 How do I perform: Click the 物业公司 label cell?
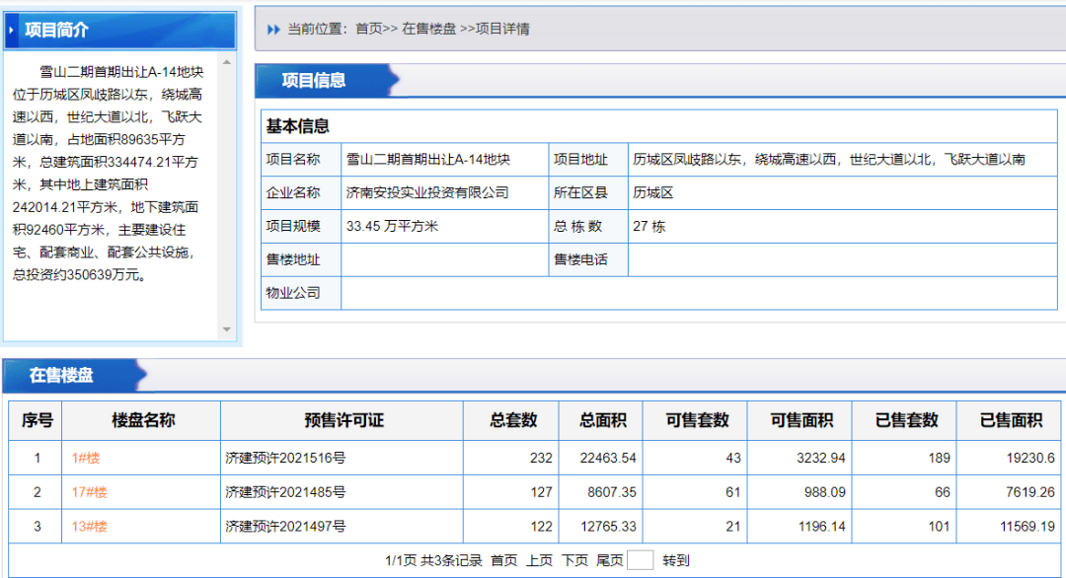point(300,293)
